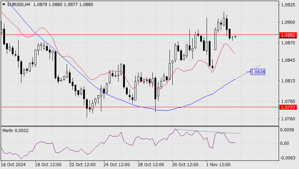Click the 30 Oct 12:00 time label
299x169 pixels.
(185, 164)
